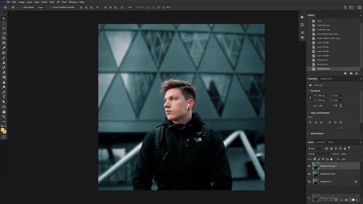The width and height of the screenshot is (363, 204).
Task: Open the Image menu
Action: click(x=22, y=2)
